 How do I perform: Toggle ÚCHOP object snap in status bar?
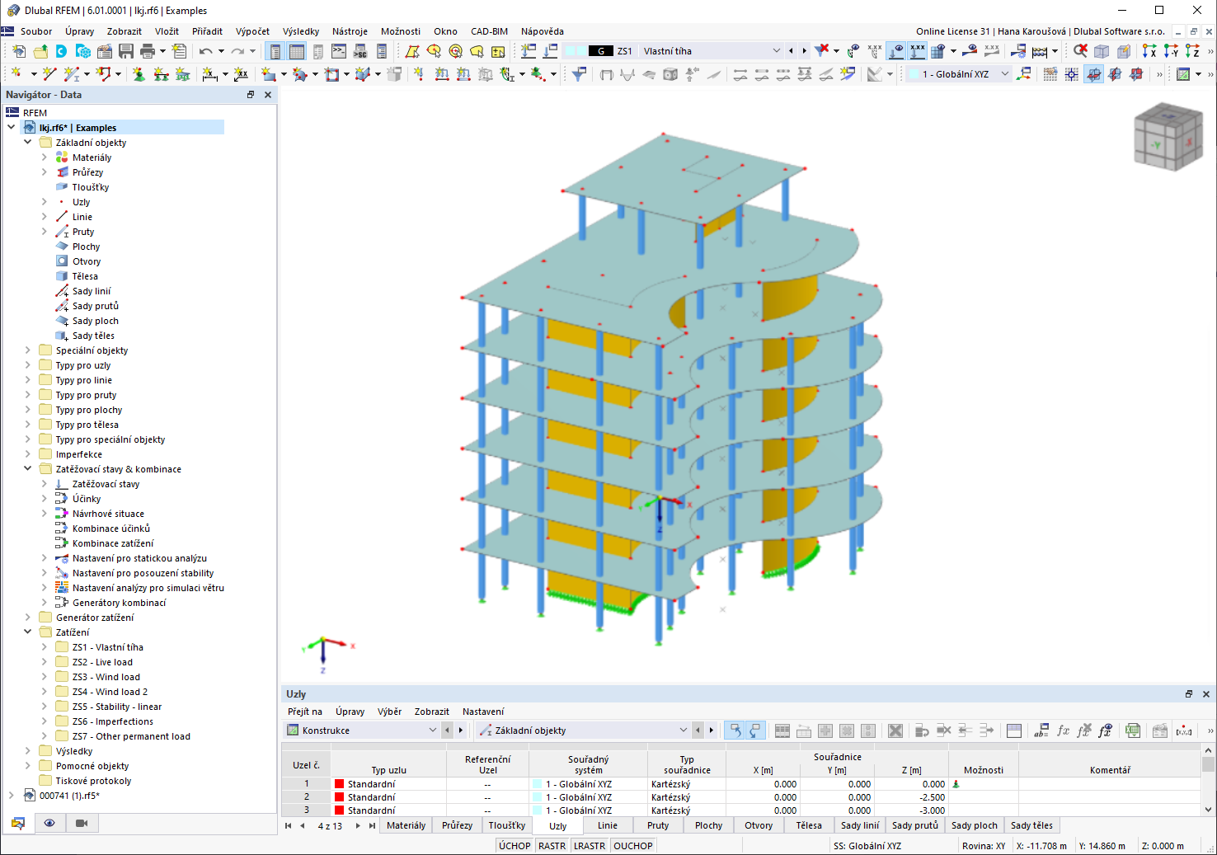click(515, 846)
